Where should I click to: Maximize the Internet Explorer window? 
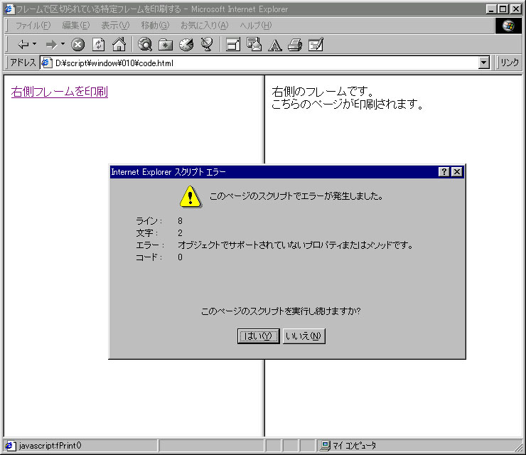503,9
